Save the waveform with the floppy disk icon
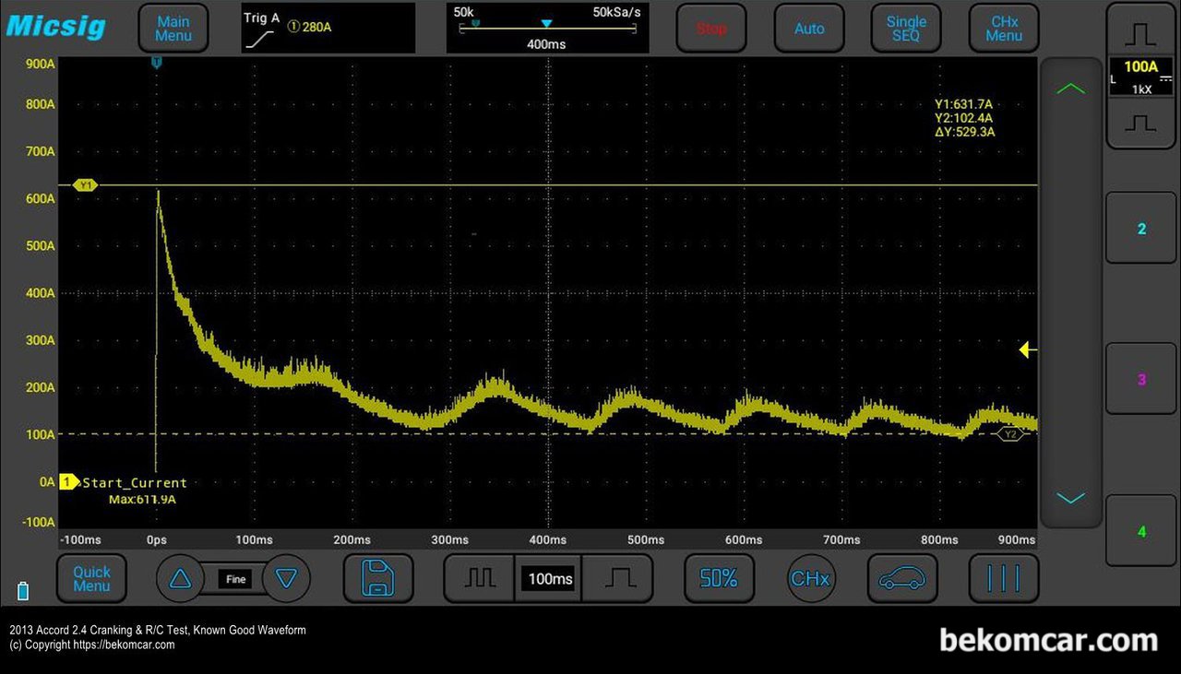 coord(378,578)
